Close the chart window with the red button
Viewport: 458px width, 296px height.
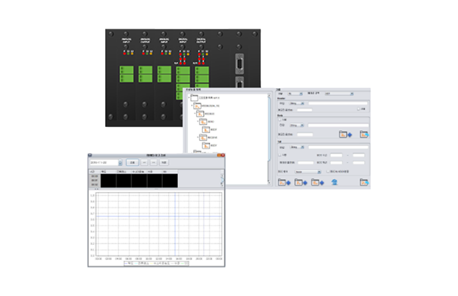(223, 155)
